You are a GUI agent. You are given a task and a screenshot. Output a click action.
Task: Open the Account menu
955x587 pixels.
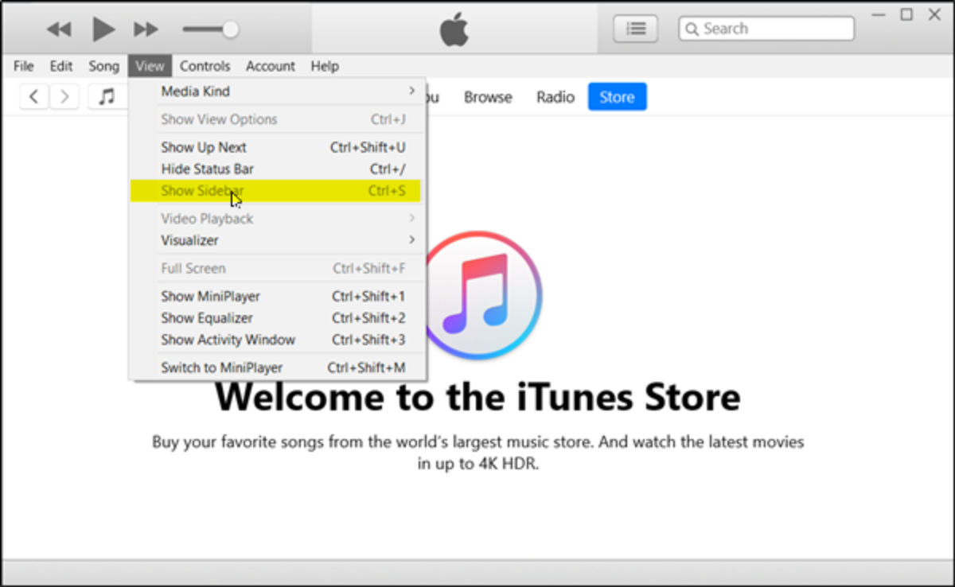(x=271, y=66)
